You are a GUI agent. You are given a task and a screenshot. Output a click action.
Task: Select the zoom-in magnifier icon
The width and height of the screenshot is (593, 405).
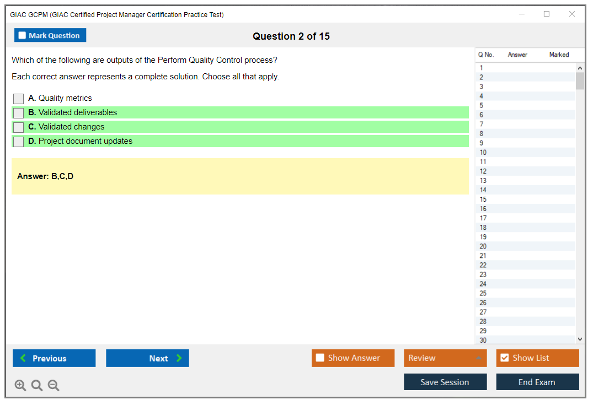[x=20, y=385]
